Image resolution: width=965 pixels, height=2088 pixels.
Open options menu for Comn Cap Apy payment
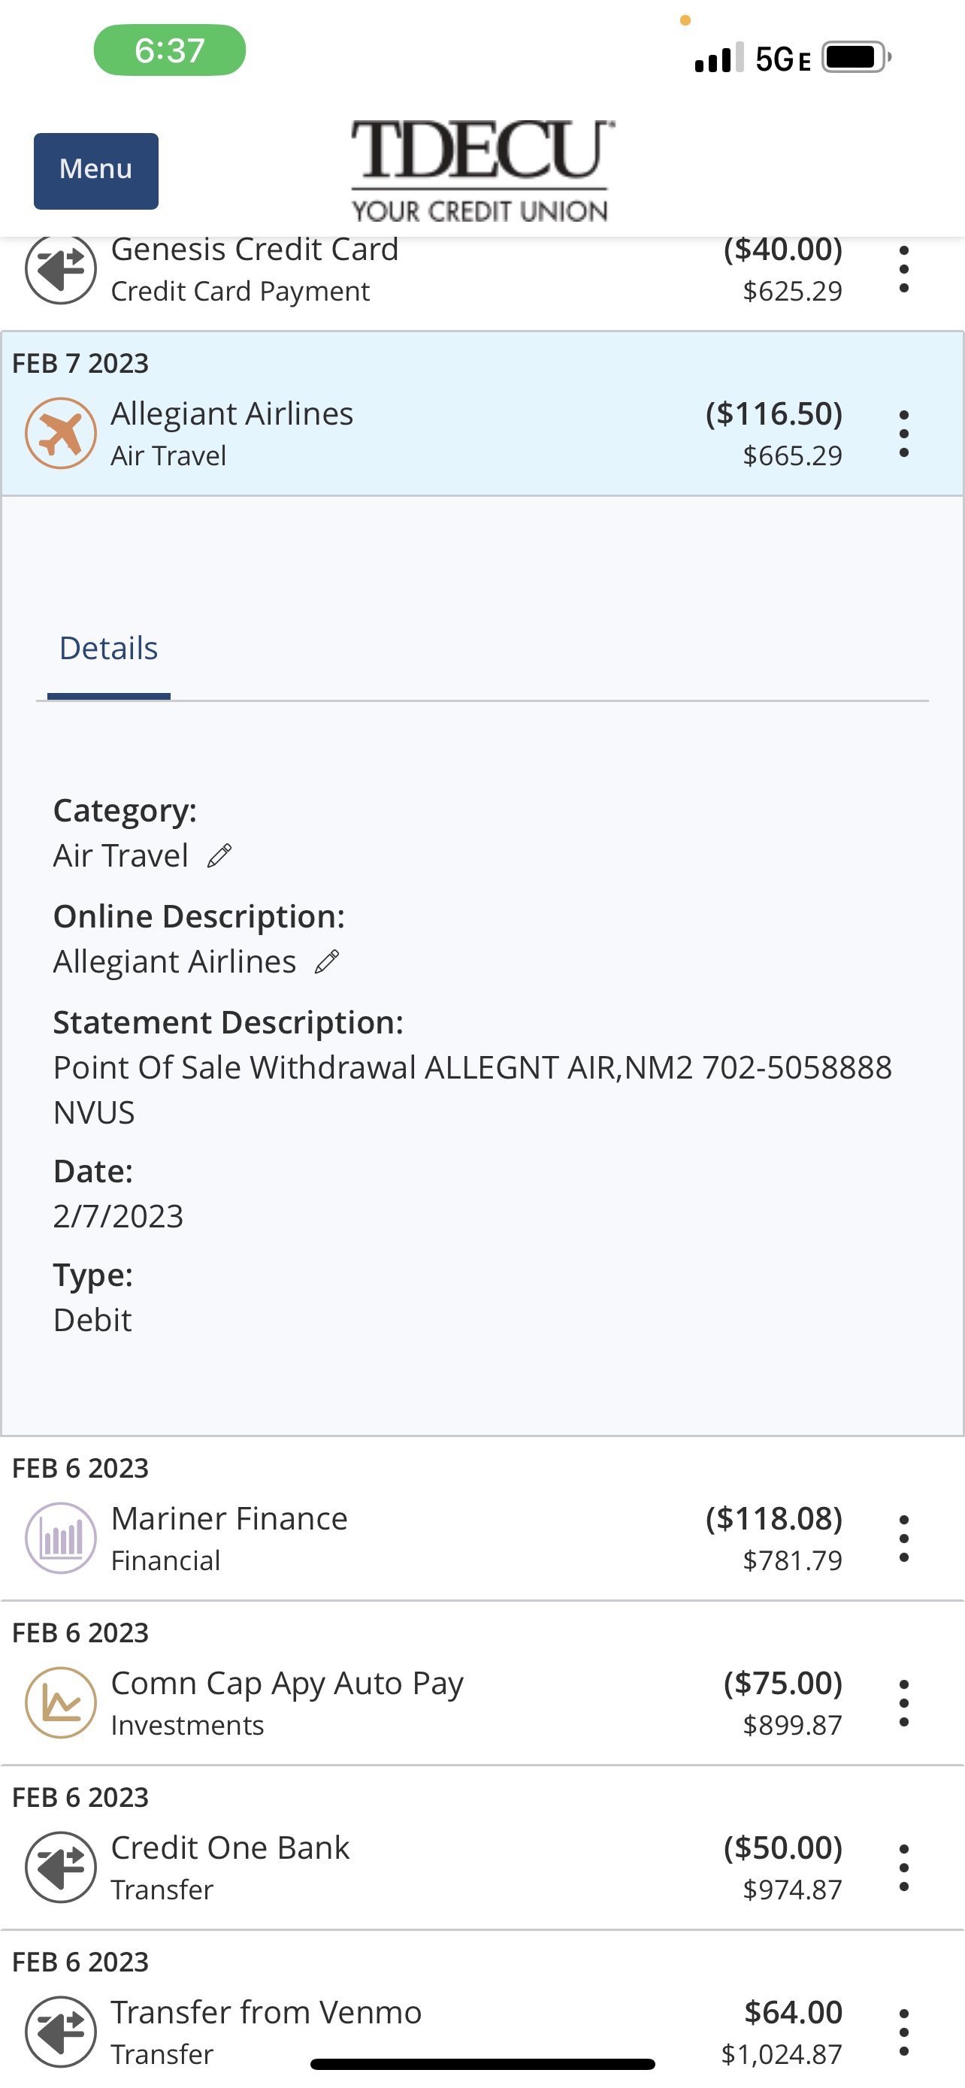pyautogui.click(x=904, y=1702)
